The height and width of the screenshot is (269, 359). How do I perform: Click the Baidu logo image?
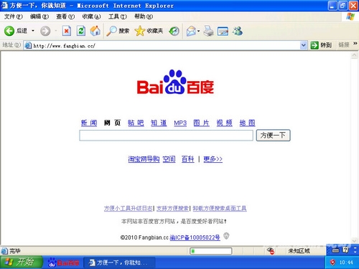pyautogui.click(x=175, y=82)
